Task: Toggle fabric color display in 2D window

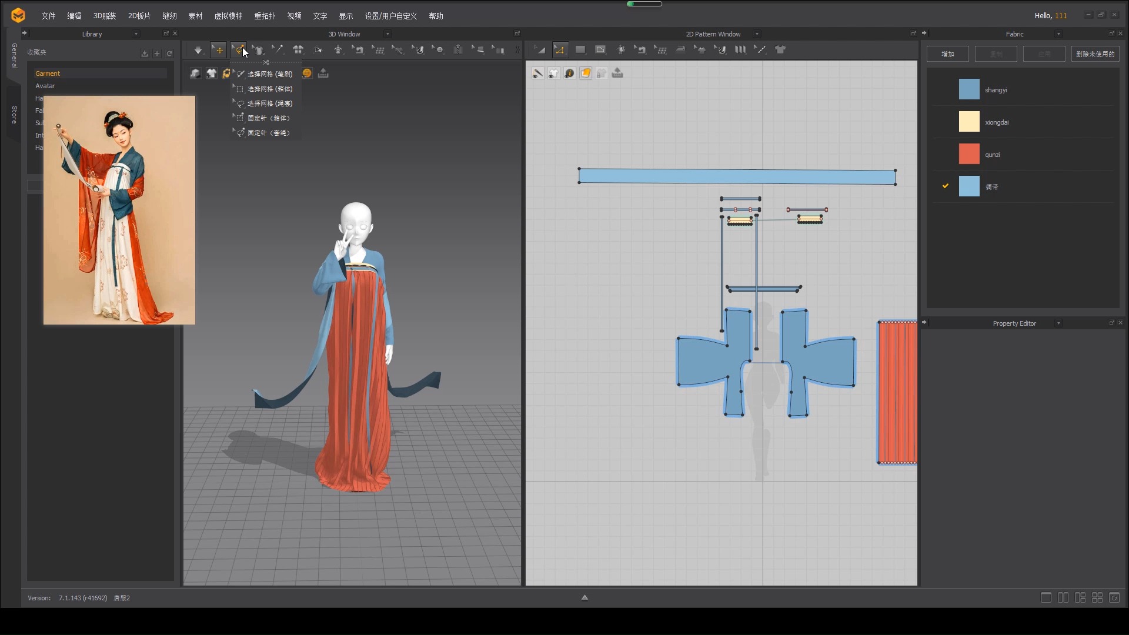Action: (586, 73)
